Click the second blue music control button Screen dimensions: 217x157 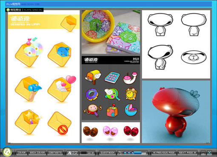click(129, 153)
